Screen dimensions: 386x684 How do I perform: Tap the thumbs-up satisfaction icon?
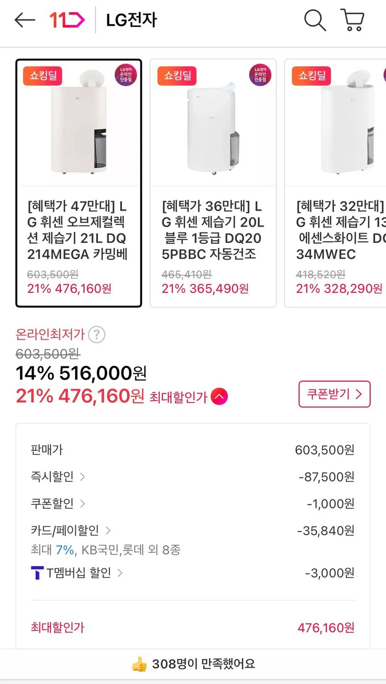(x=139, y=664)
